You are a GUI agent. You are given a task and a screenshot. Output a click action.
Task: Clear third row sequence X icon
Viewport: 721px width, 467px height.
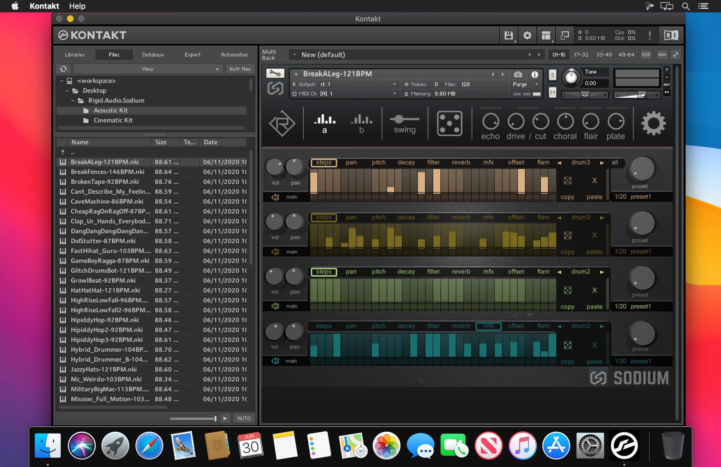pos(594,290)
